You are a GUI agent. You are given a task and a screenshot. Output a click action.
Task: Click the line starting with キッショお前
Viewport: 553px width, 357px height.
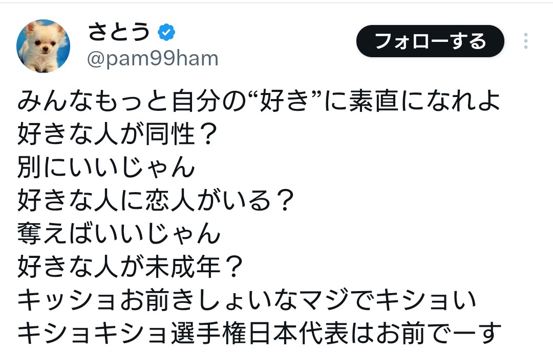point(247,300)
